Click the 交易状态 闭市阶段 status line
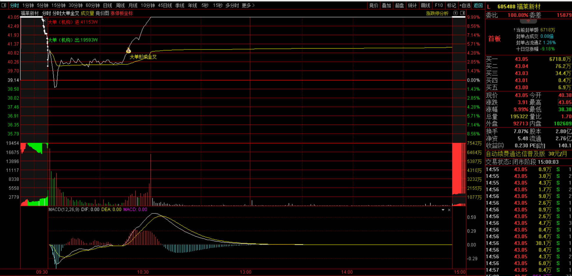Screen dimensions: 572x276 [x=522, y=162]
